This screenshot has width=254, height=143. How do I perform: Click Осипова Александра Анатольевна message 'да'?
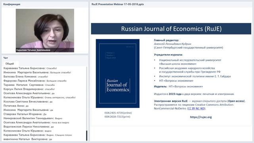tap(29, 93)
